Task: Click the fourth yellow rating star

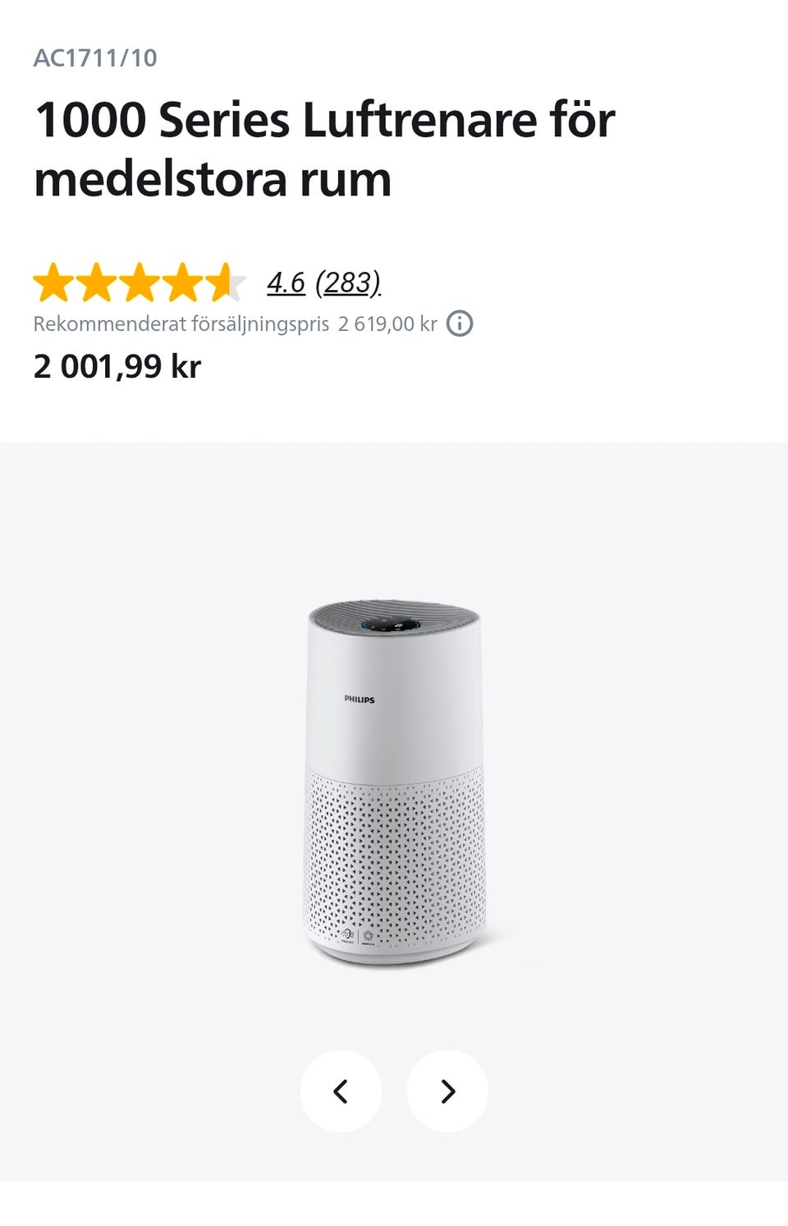Action: (182, 282)
